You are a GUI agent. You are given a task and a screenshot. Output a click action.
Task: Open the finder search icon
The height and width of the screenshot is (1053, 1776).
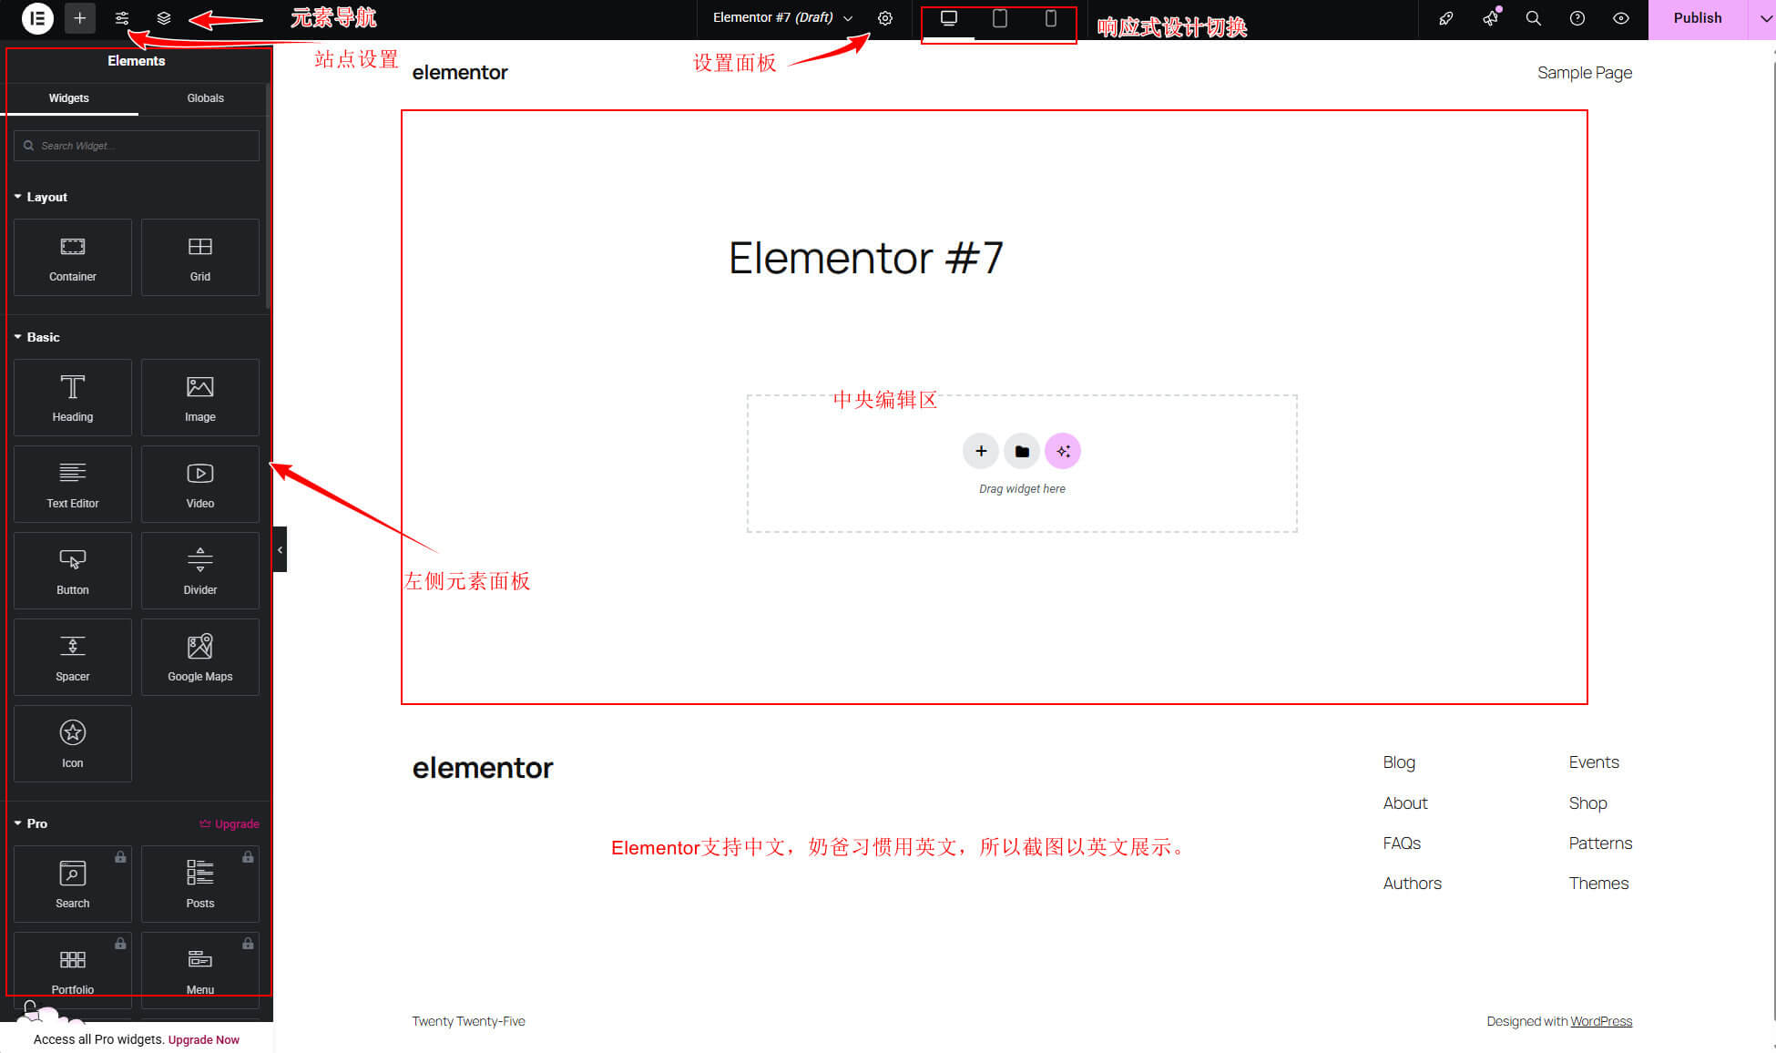coord(1533,18)
